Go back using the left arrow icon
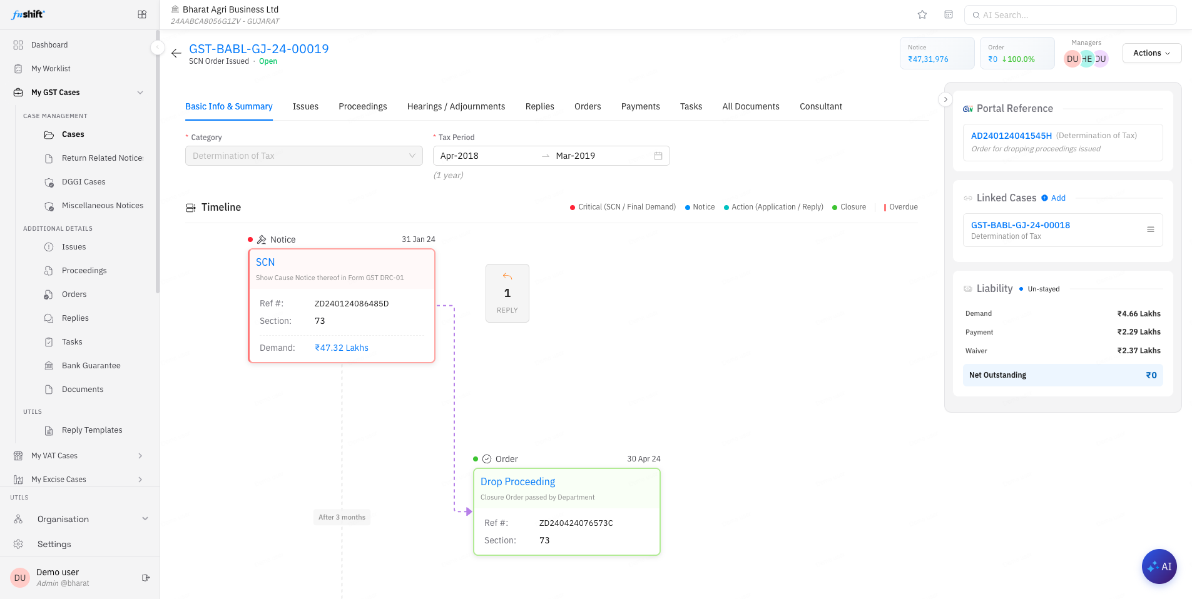 coord(176,53)
